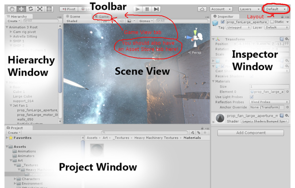Open the Shaded draw mode dropdown
Screen dimensions: 295x188
click(82, 21)
